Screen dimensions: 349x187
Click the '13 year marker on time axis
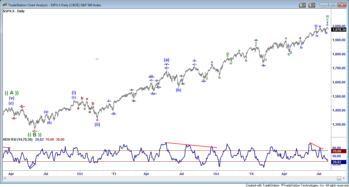[x=113, y=173]
